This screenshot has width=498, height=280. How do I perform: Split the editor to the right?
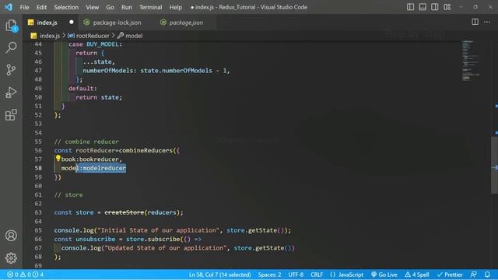(x=475, y=22)
